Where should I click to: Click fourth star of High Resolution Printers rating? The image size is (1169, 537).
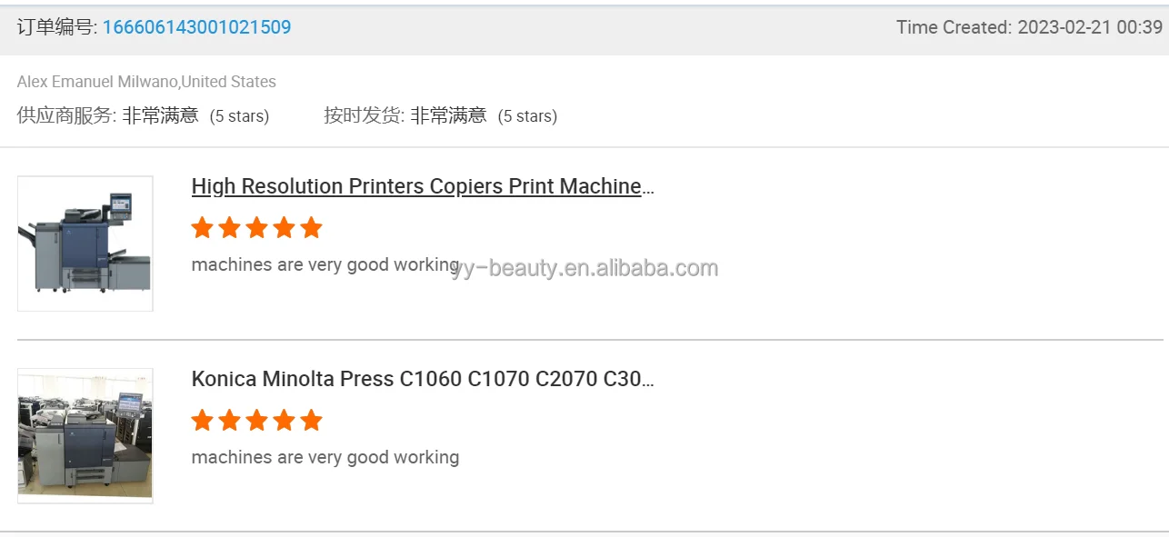point(285,228)
